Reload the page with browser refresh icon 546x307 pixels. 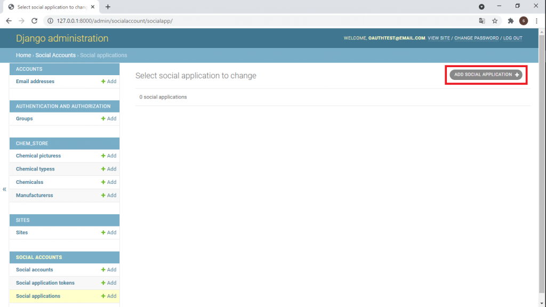(35, 21)
